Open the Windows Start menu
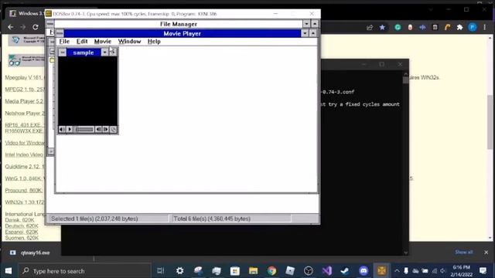Viewport: 495px width, 278px height. tap(9, 271)
